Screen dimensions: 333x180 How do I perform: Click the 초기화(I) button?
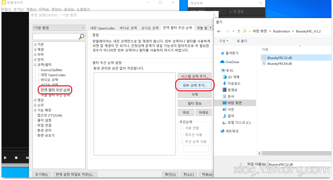tap(41, 175)
